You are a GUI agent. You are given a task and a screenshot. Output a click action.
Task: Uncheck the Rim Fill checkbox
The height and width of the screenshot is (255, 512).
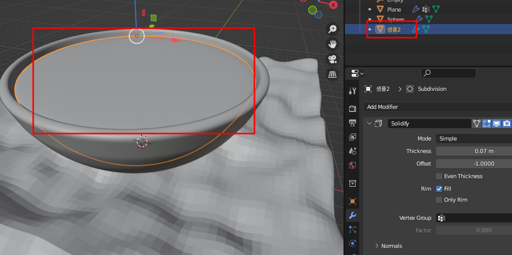pos(439,189)
